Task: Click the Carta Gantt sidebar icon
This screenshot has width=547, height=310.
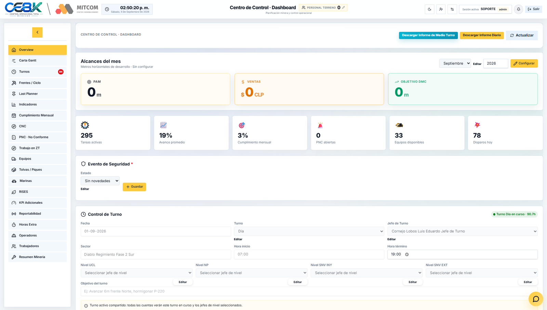Action: pos(14,60)
